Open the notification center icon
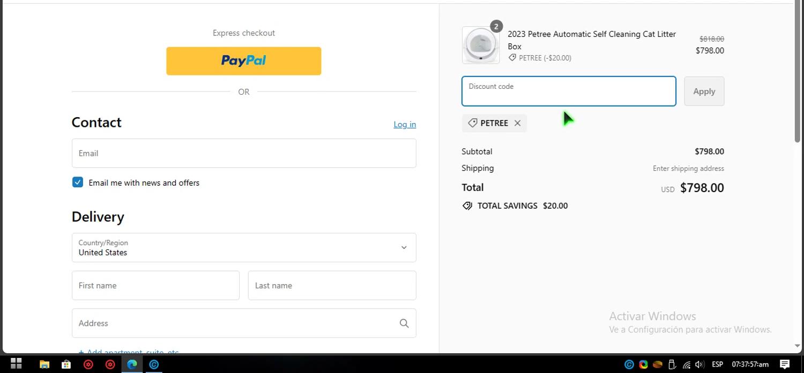804x373 pixels. pyautogui.click(x=785, y=364)
